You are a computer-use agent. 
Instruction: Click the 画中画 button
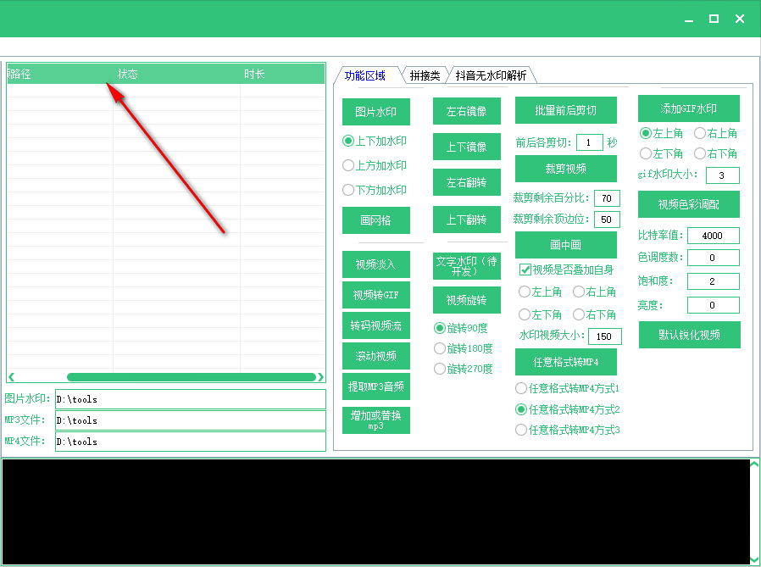pos(566,245)
